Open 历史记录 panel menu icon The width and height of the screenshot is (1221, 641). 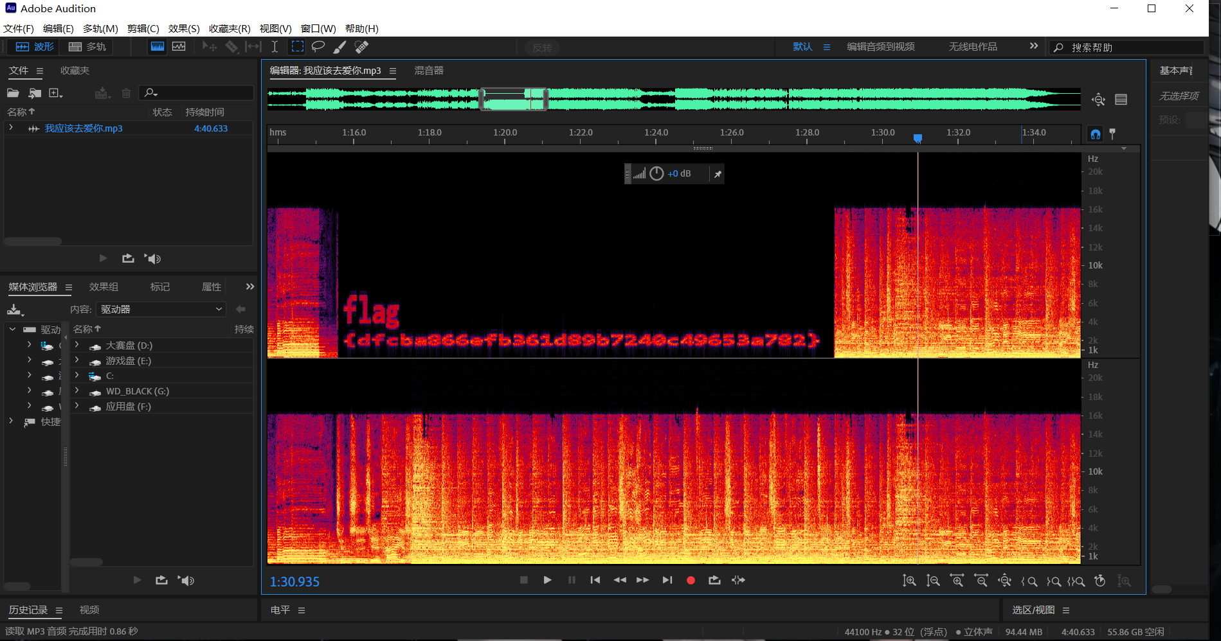[x=59, y=610]
